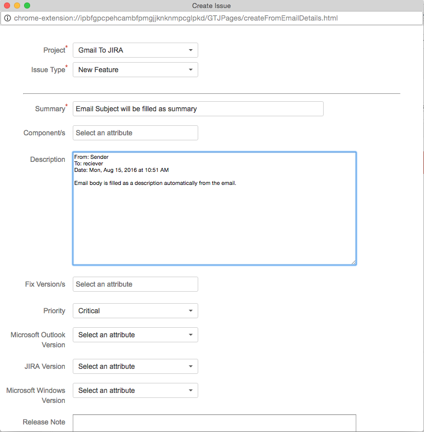
Task: Click the Release Note text box
Action: [x=214, y=423]
